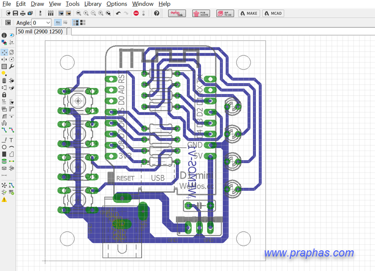Run the ERC check tool

(4, 192)
